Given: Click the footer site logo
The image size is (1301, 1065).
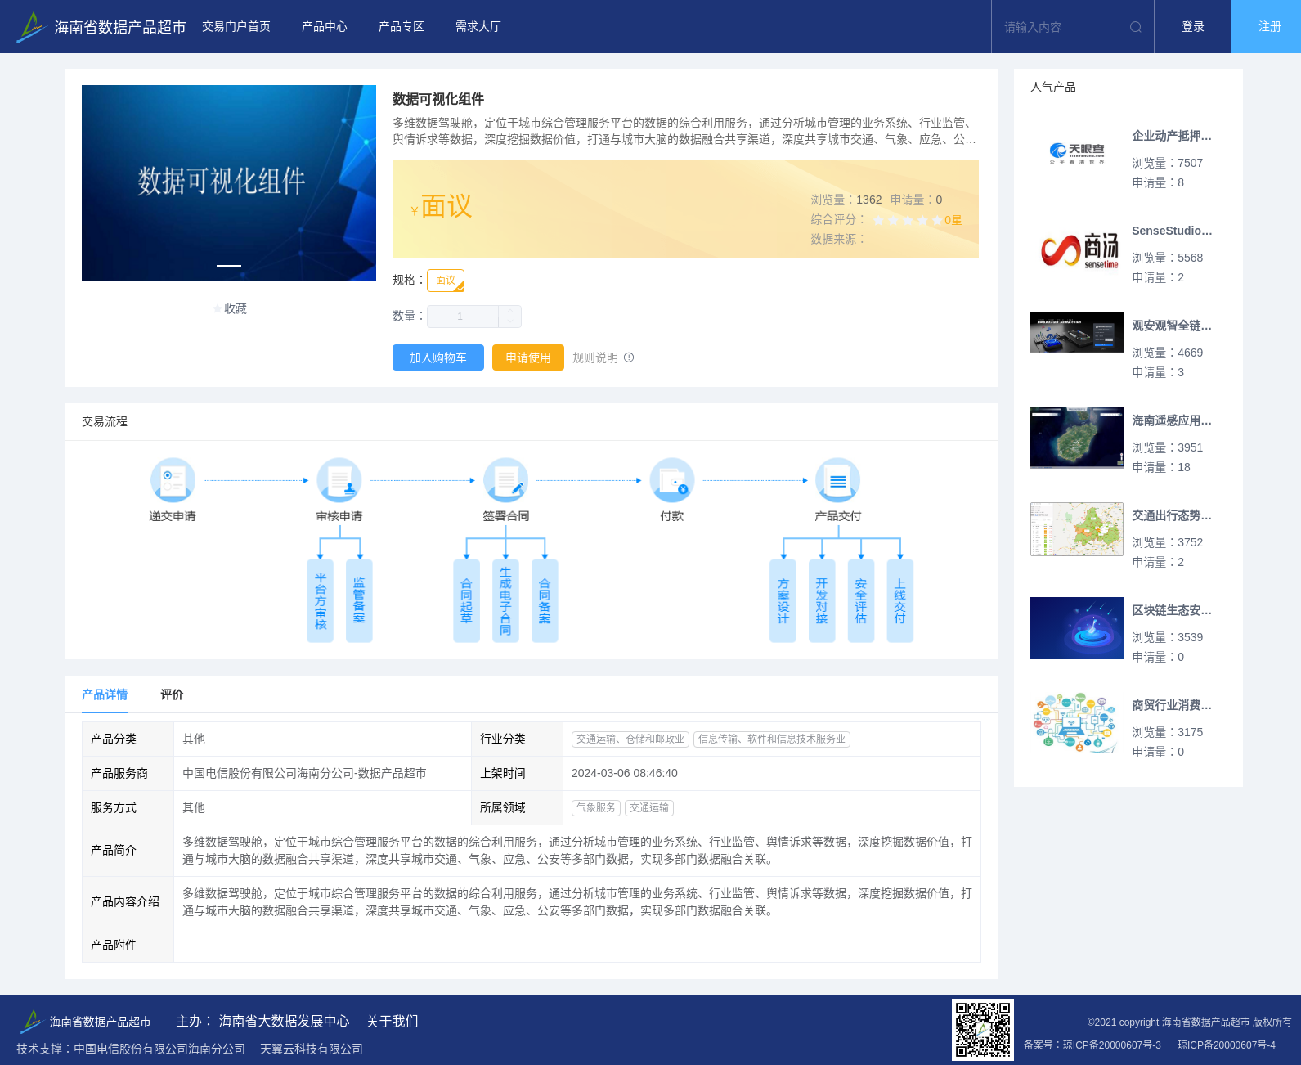Looking at the screenshot, I should tap(85, 1021).
